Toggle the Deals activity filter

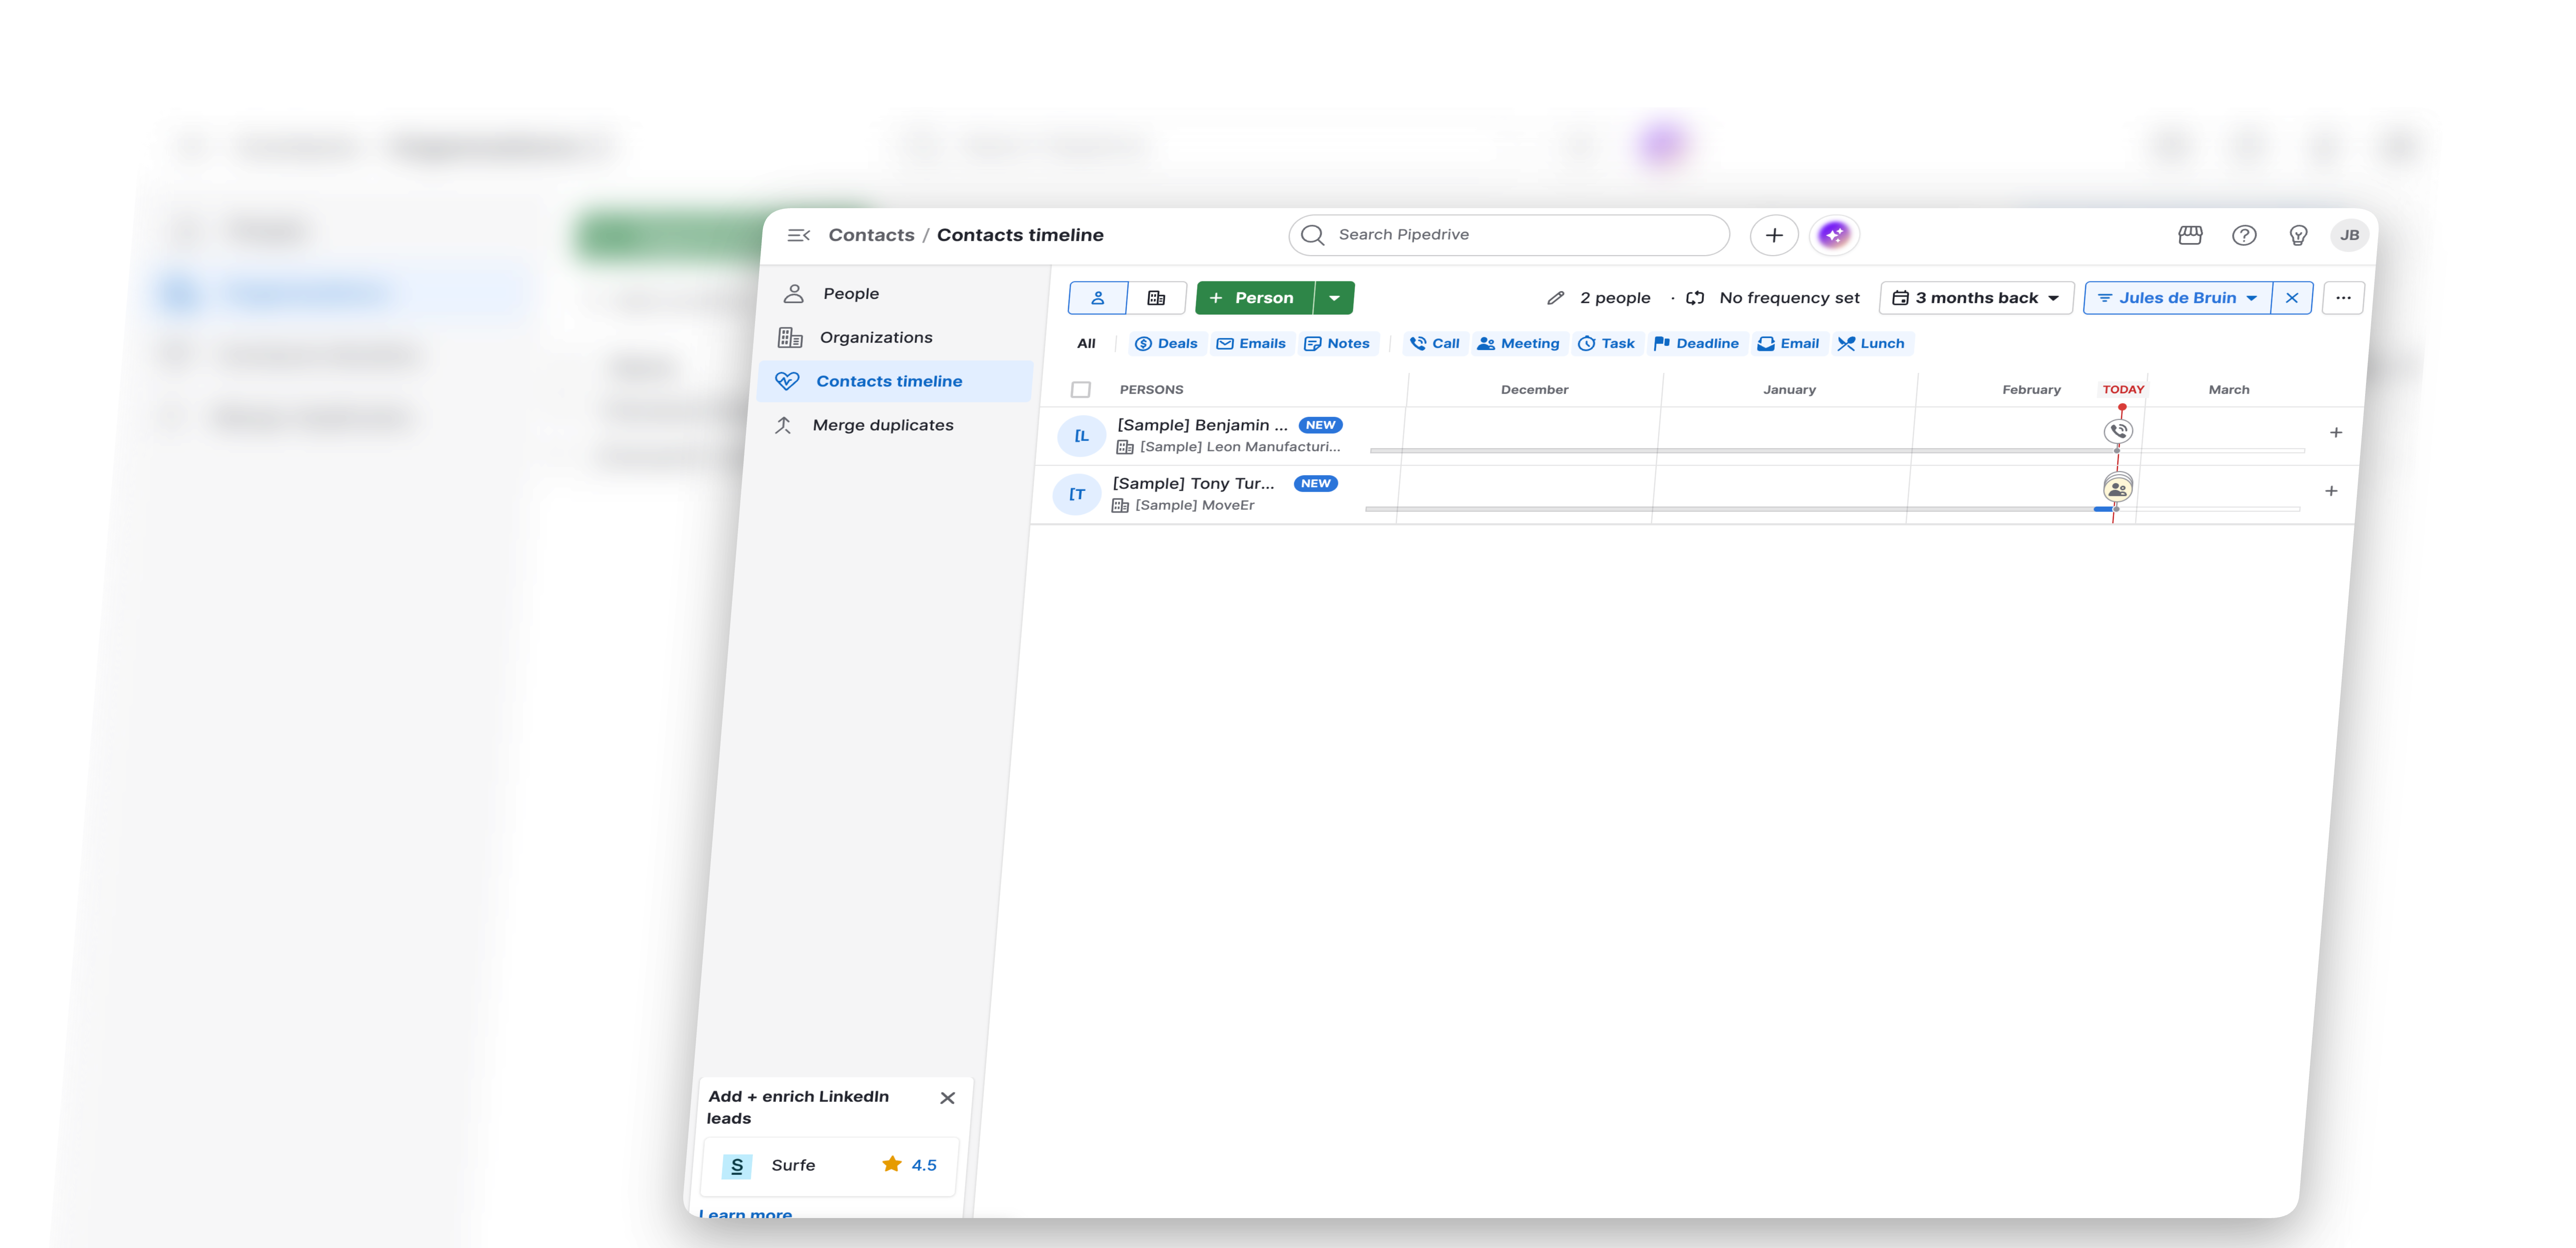(1166, 343)
